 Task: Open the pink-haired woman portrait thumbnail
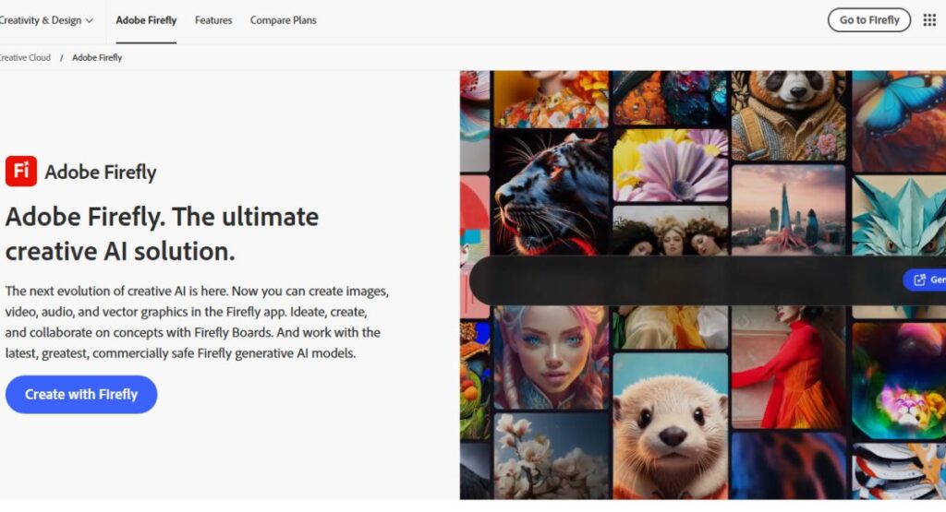coord(552,357)
